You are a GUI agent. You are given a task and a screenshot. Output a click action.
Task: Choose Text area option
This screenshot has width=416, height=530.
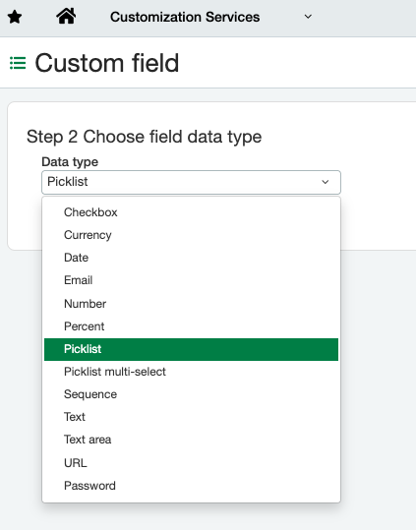coord(191,440)
